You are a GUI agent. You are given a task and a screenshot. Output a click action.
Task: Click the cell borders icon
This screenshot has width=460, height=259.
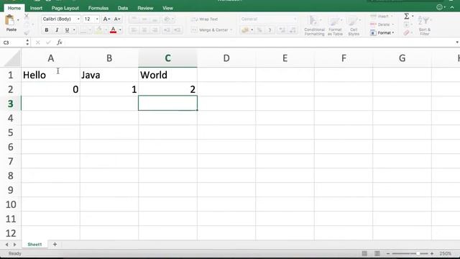point(83,30)
